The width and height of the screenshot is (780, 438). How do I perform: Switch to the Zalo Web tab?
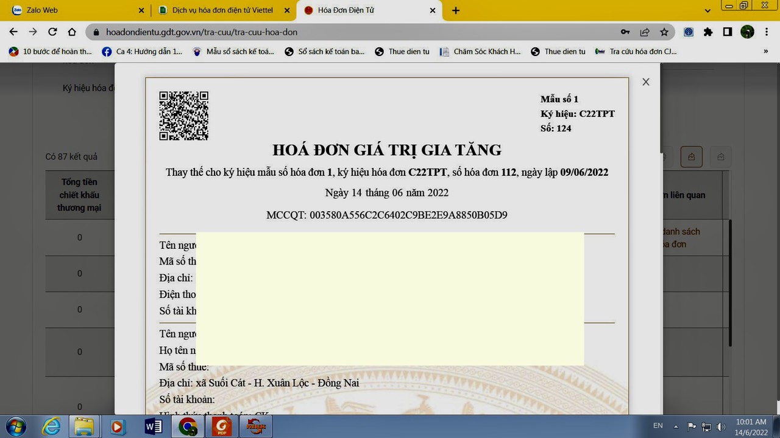(x=73, y=10)
